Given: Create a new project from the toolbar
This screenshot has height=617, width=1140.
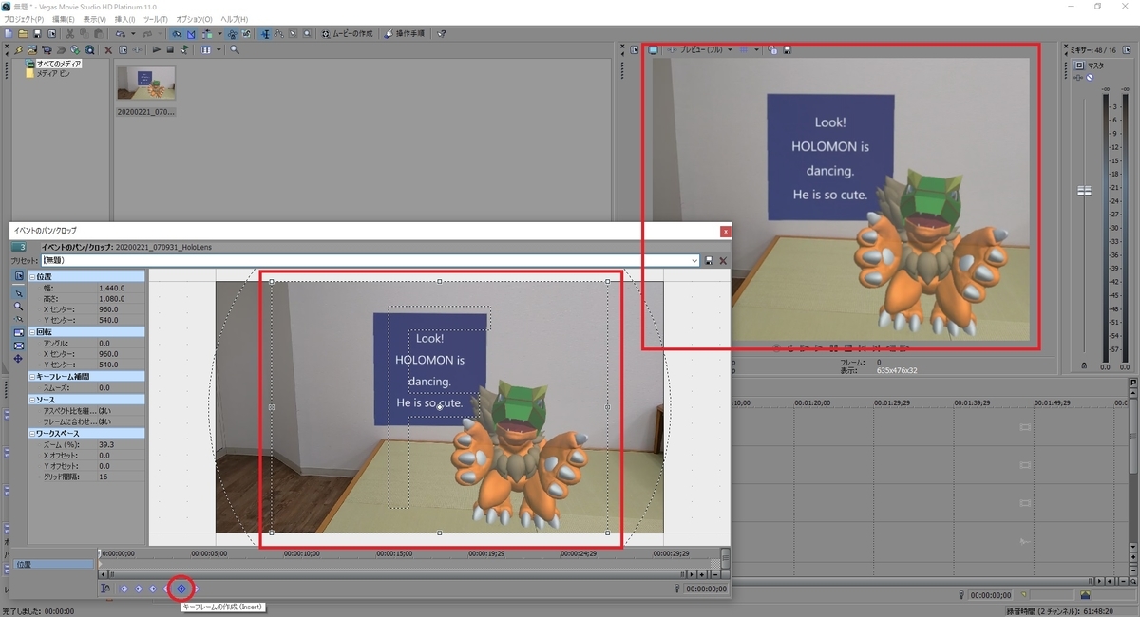Looking at the screenshot, I should (x=9, y=33).
